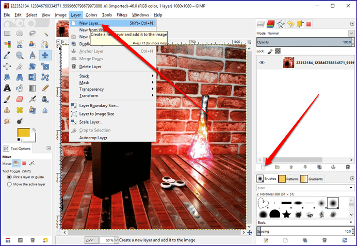Click the anchor layer icon in Layers panel
357x246 pixels.
click(x=333, y=167)
